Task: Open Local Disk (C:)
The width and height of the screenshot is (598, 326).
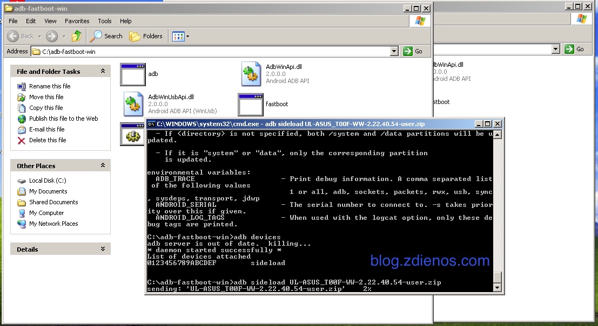Action: pyautogui.click(x=48, y=181)
